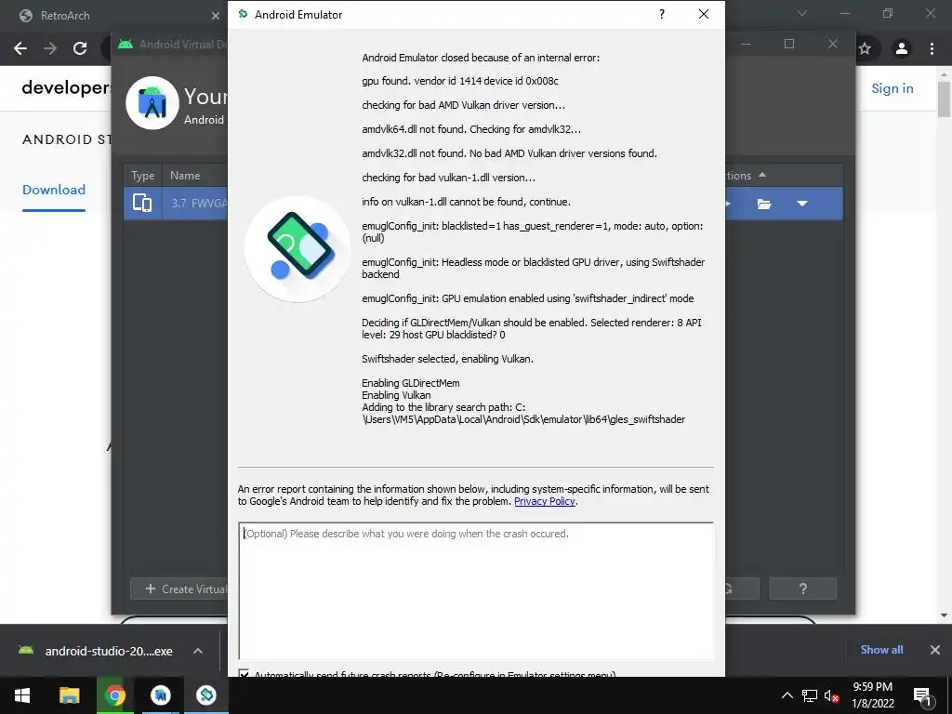Click the device type icon in AVD list

pos(142,203)
